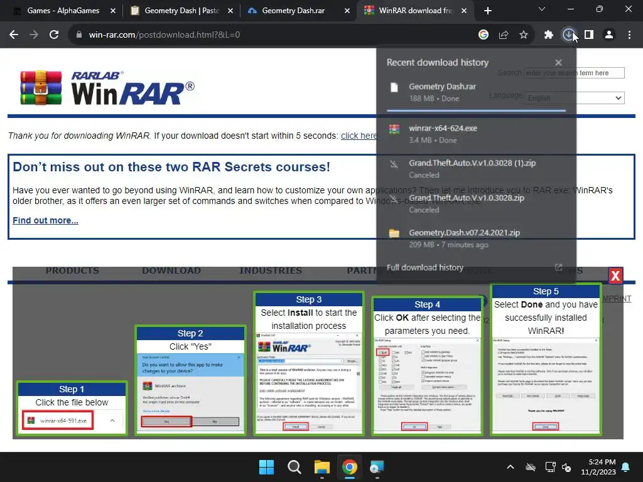Click the Step 2 Click Yes thumbnail
Screen dimensions: 643x482
(x=190, y=380)
